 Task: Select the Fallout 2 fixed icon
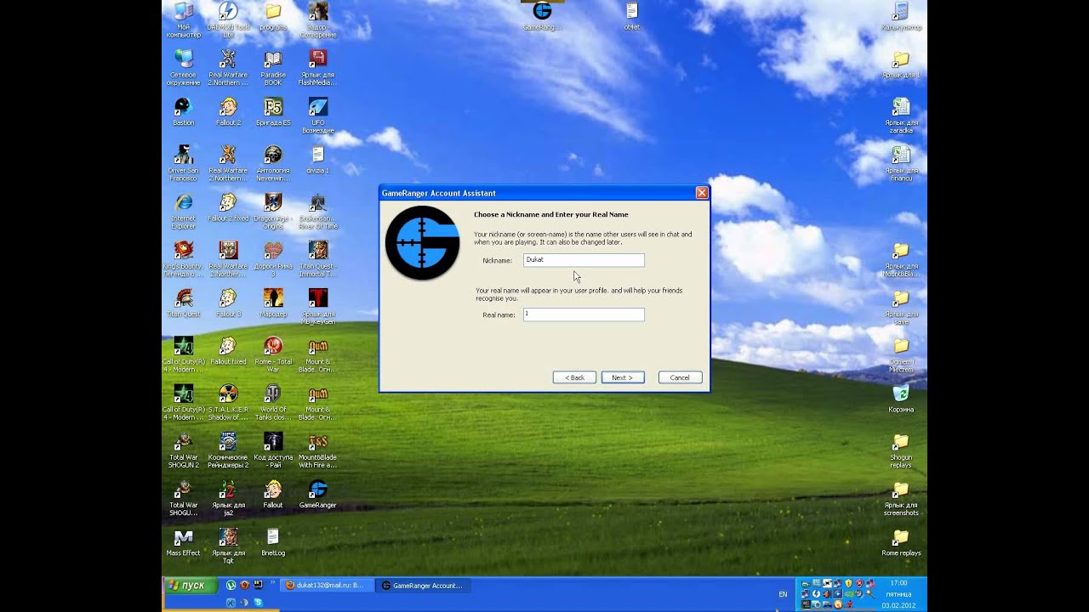point(228,208)
